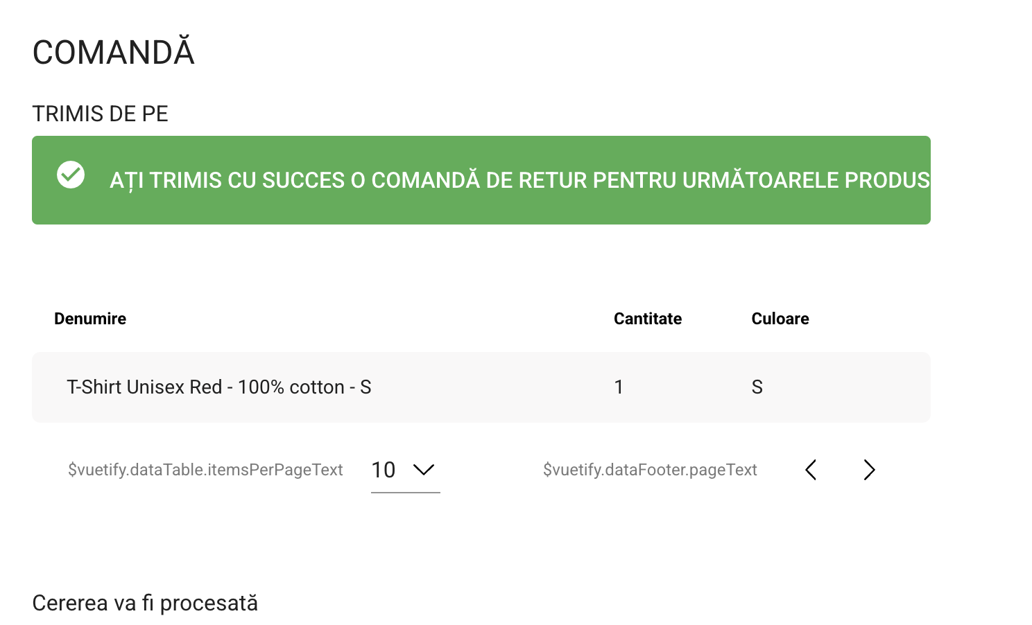Click the COMANDĂ page heading
The height and width of the screenshot is (625, 1032).
click(113, 53)
